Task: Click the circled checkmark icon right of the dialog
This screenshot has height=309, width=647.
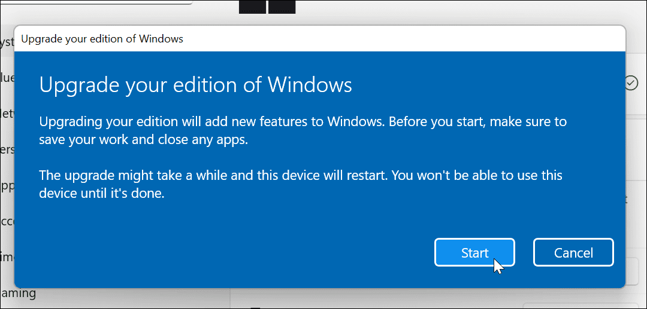Action: [631, 83]
